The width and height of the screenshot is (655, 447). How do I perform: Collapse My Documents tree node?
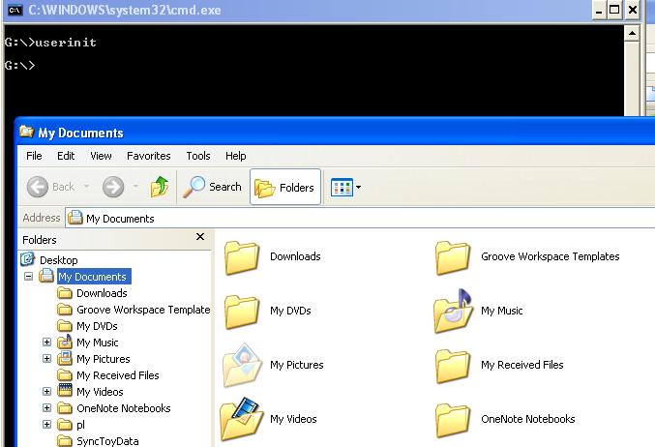28,276
